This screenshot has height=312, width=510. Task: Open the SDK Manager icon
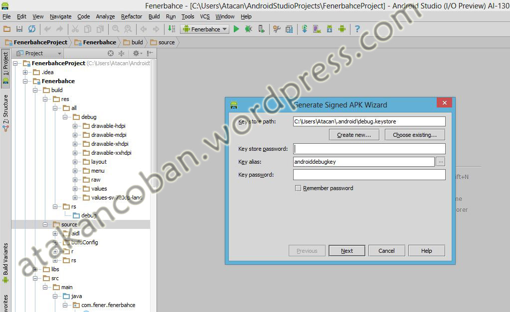(330, 29)
